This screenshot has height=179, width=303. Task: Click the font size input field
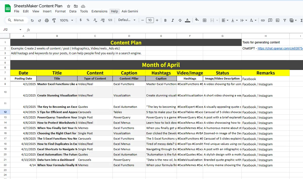(x=150, y=20)
